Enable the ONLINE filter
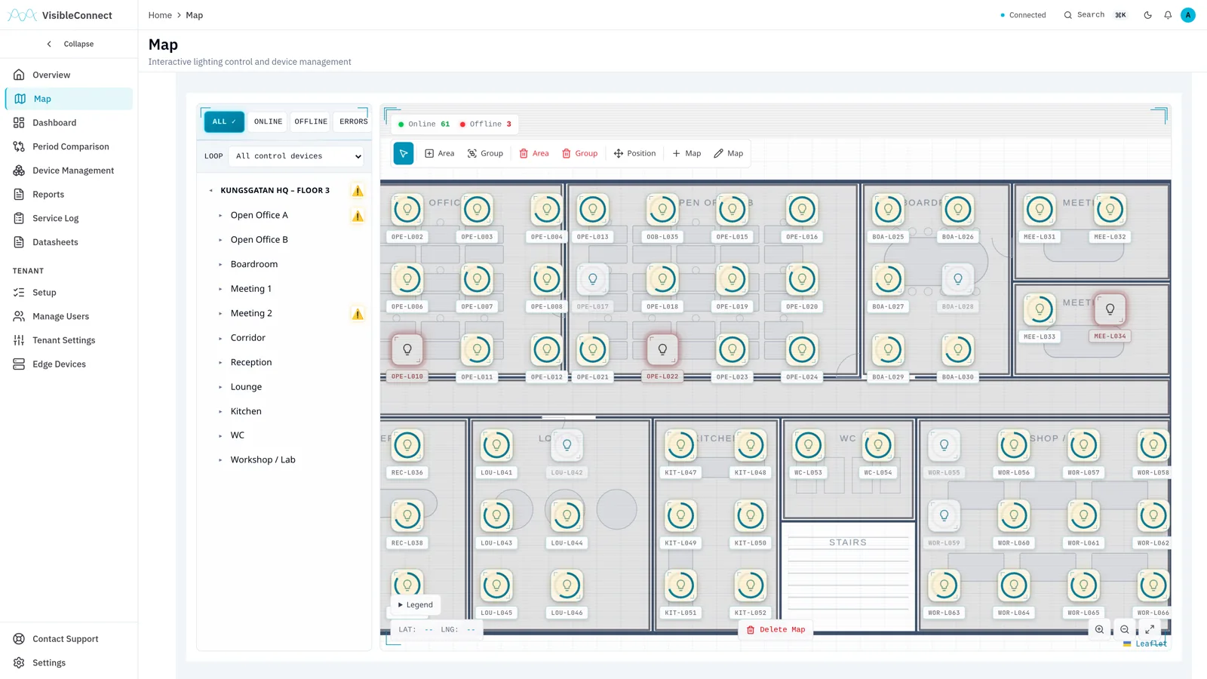Image resolution: width=1207 pixels, height=679 pixels. 268,121
